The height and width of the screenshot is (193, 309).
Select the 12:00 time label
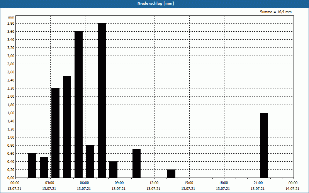coord(154,183)
